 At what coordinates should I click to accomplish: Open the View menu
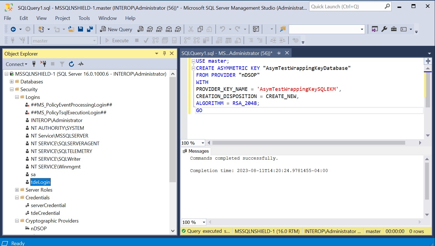[x=41, y=18]
